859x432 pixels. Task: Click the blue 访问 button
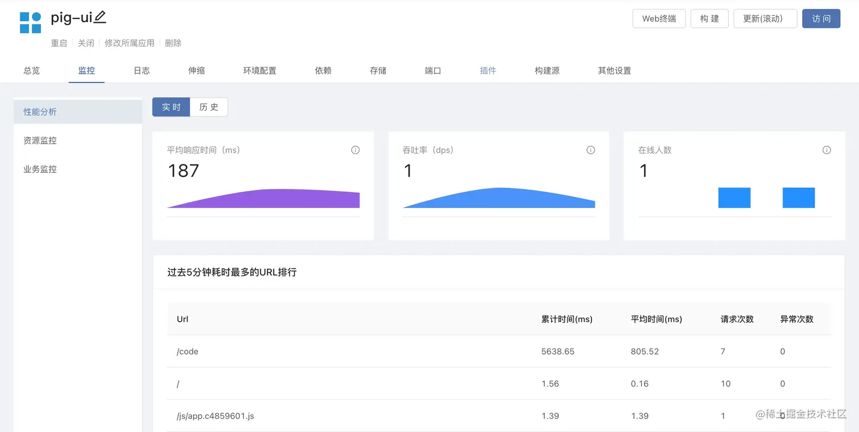pos(821,18)
